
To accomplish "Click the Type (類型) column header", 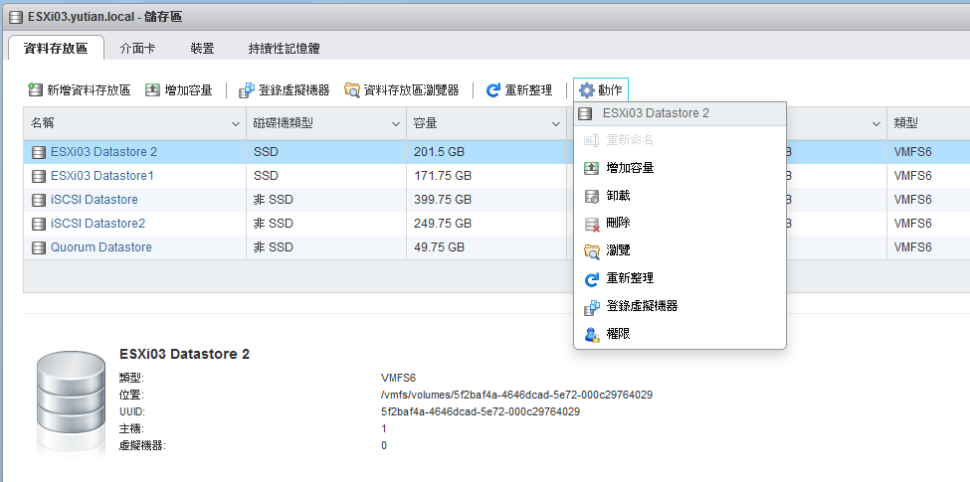I will pyautogui.click(x=928, y=123).
